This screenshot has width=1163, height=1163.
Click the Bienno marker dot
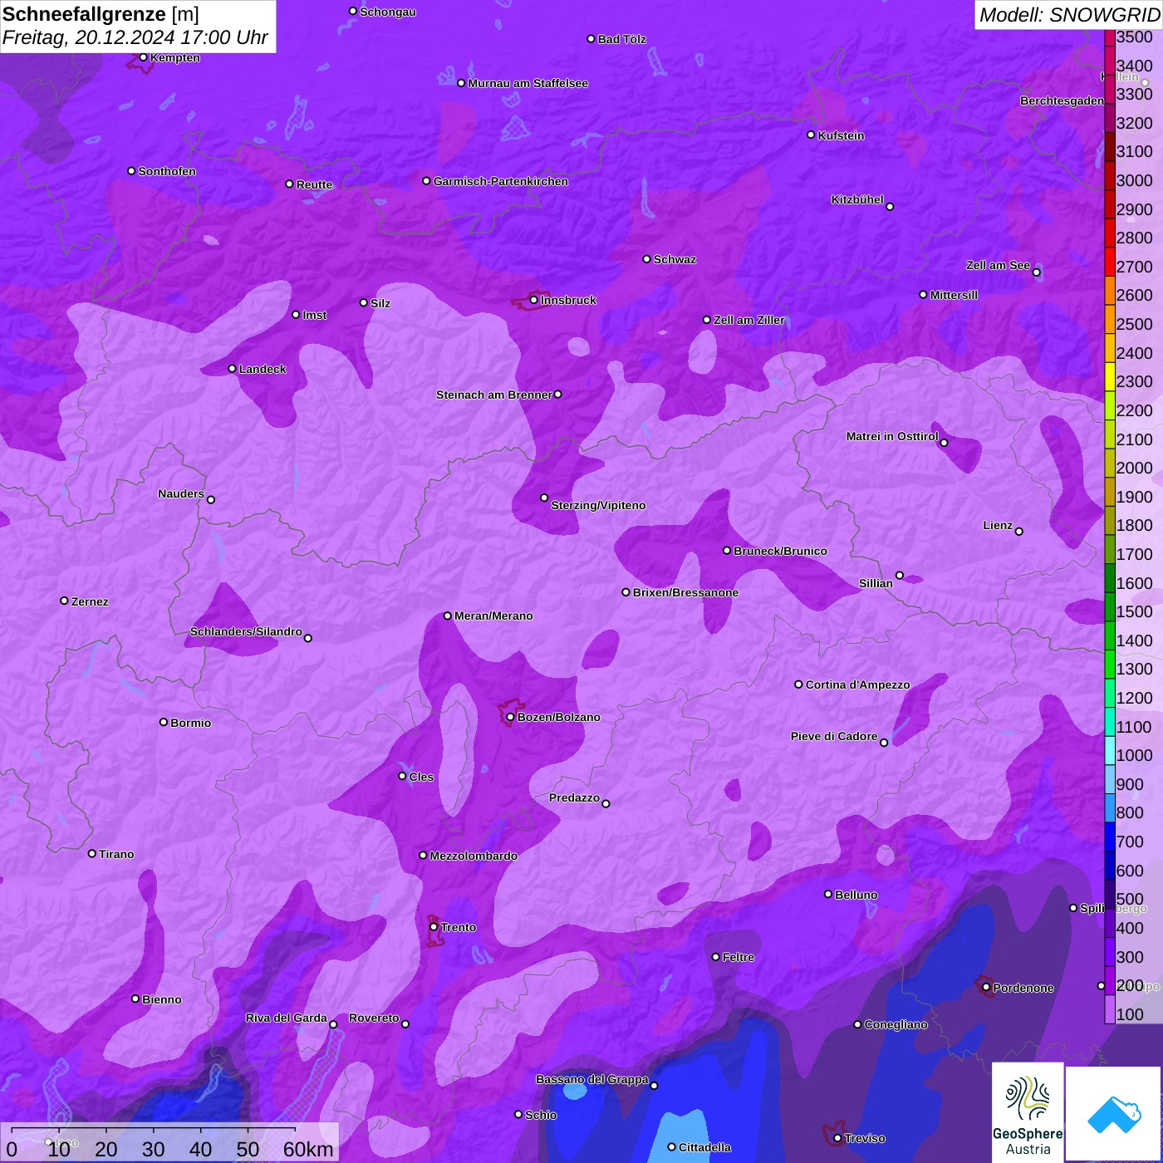coord(135,999)
